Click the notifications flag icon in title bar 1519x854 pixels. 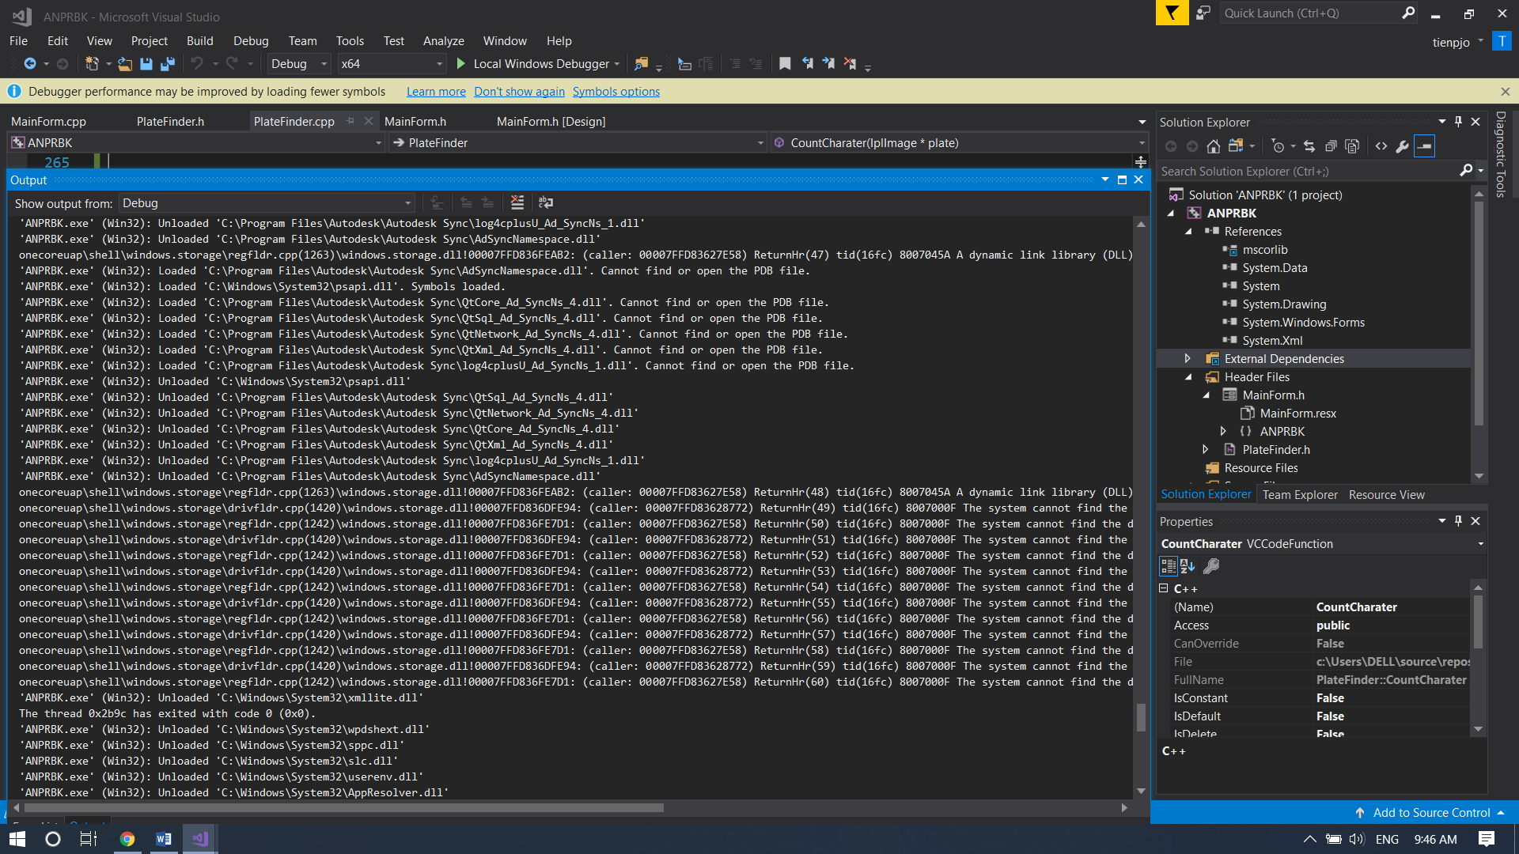(x=1172, y=13)
